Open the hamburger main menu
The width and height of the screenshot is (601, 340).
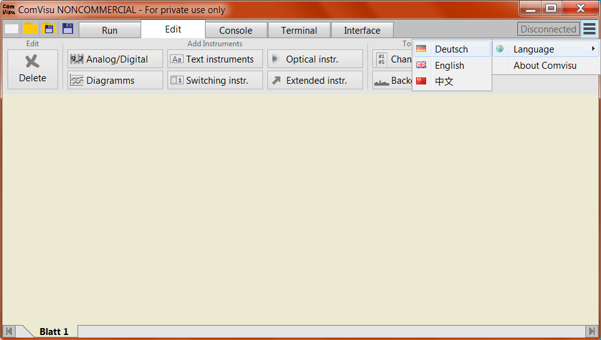click(x=590, y=29)
